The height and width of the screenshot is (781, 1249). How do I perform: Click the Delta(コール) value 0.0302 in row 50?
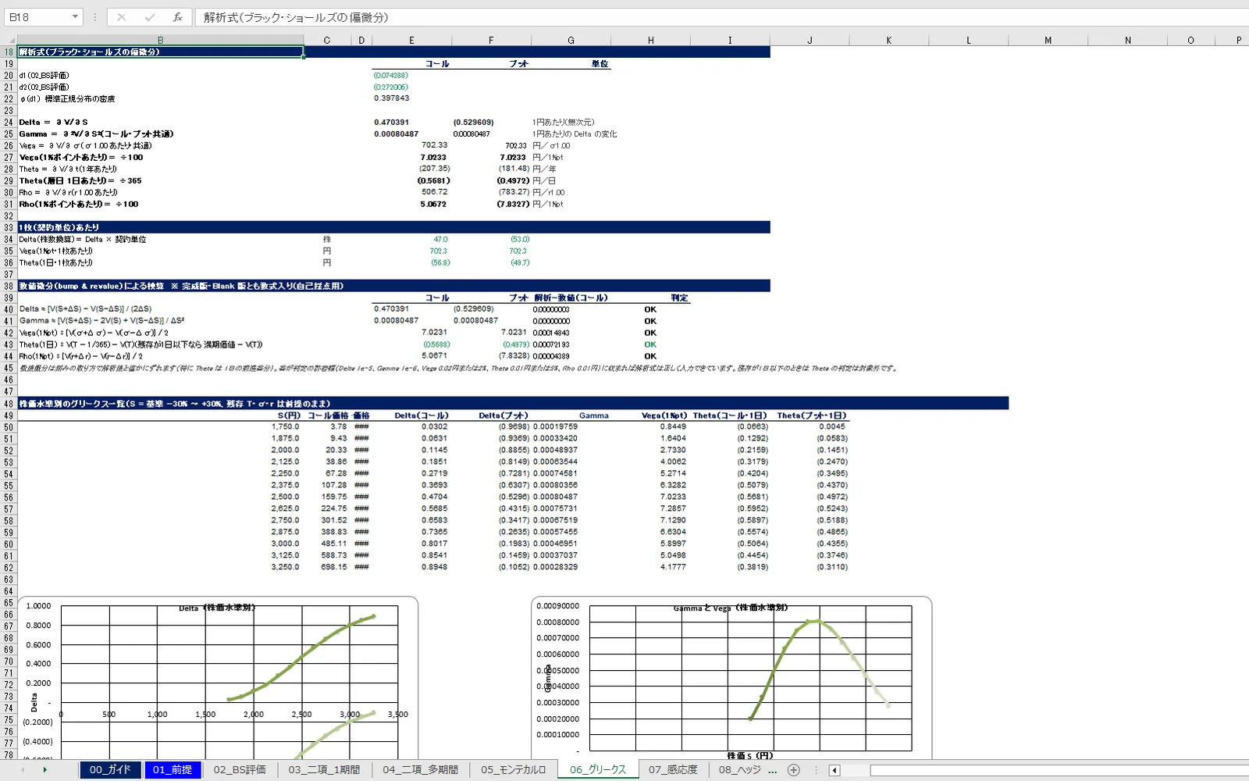point(435,426)
